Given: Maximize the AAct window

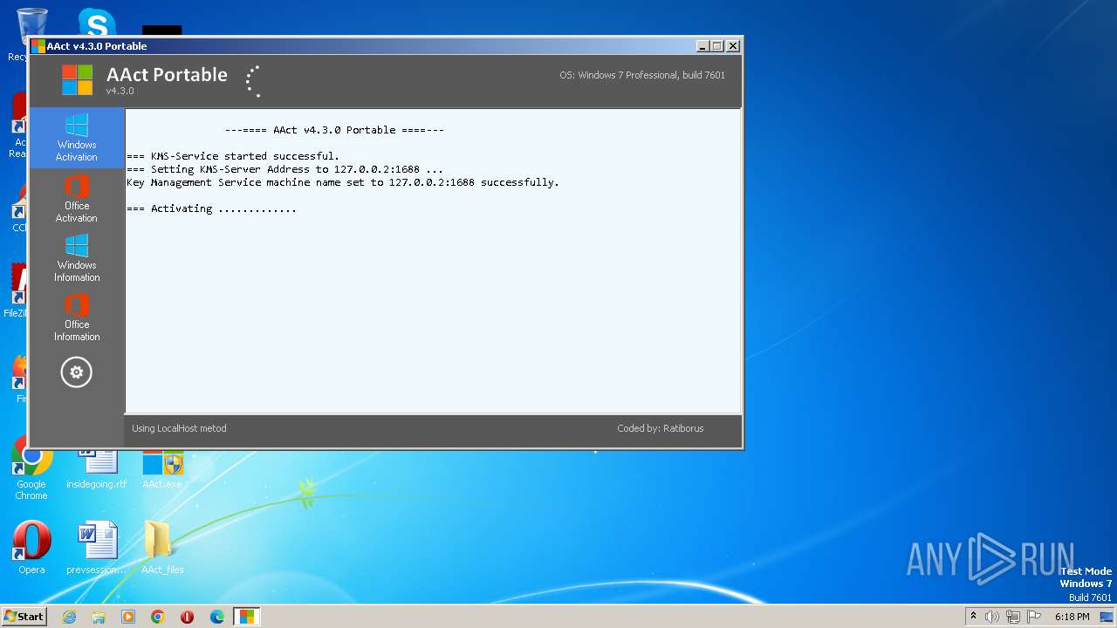Looking at the screenshot, I should (718, 46).
